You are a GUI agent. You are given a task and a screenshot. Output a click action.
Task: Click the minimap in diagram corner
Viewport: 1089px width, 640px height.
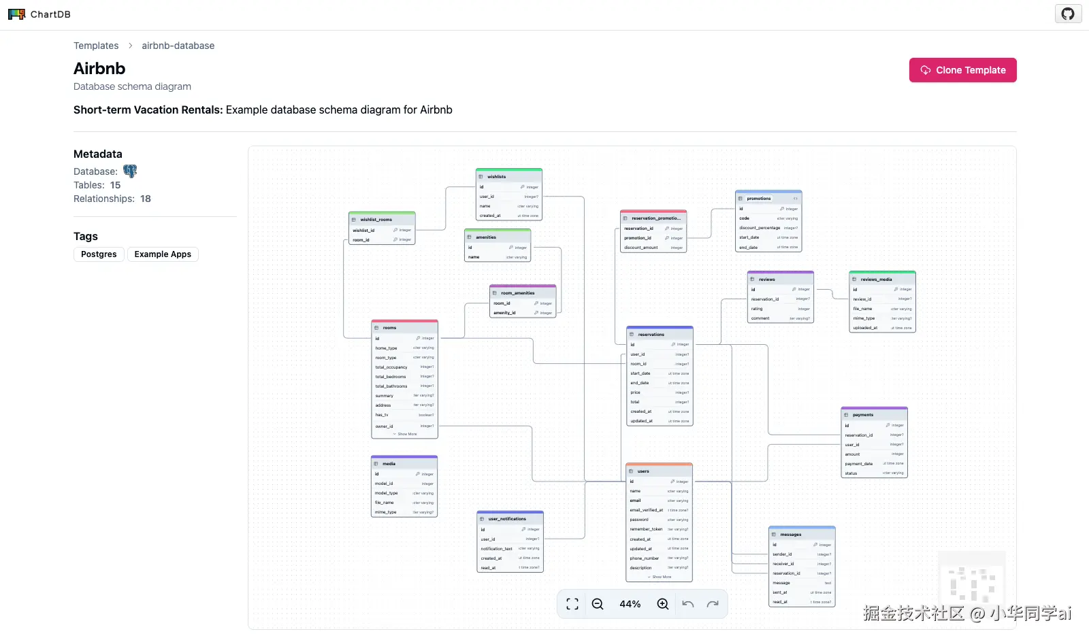point(972,584)
